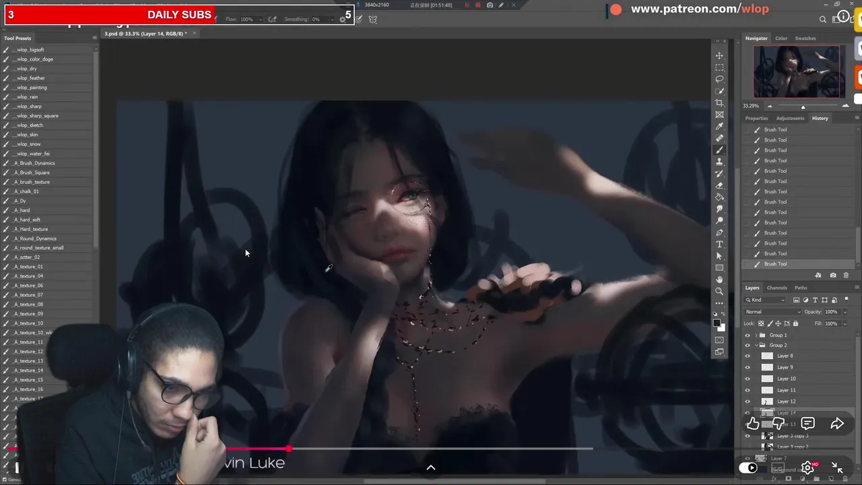The image size is (862, 485).
Task: Select the Rectangular Marquee tool
Action: pos(719,67)
